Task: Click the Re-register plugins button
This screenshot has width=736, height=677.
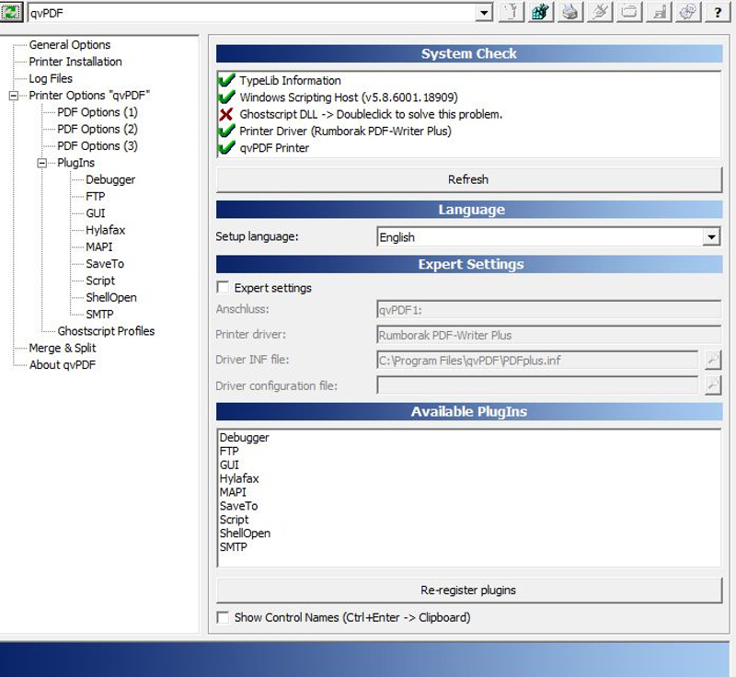Action: (x=468, y=590)
